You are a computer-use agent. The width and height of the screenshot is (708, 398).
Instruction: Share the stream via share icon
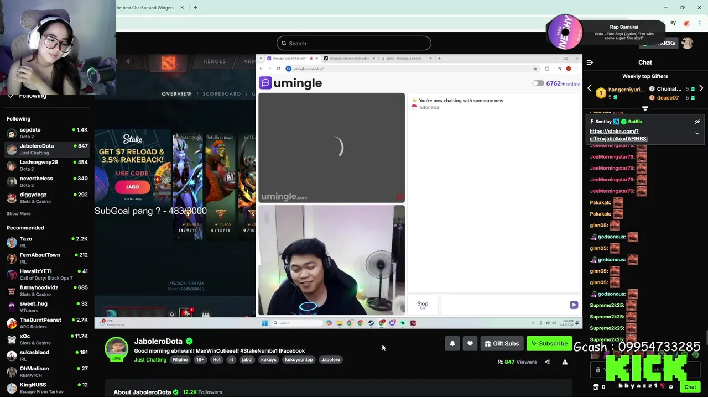pos(547,362)
